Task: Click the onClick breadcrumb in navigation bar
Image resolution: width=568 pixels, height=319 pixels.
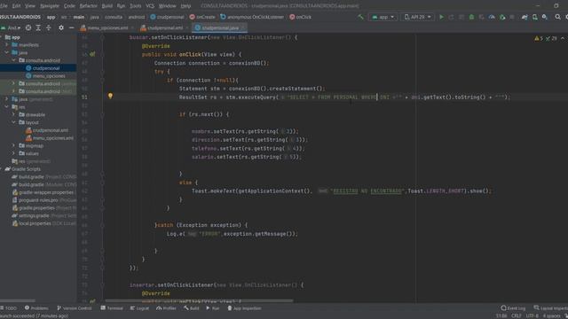Action: [300, 17]
